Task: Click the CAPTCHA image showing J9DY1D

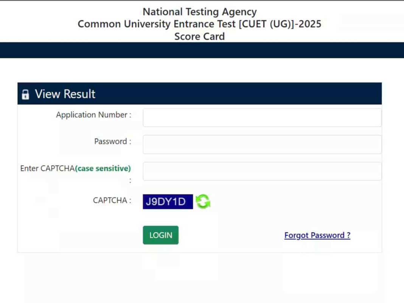Action: [168, 201]
